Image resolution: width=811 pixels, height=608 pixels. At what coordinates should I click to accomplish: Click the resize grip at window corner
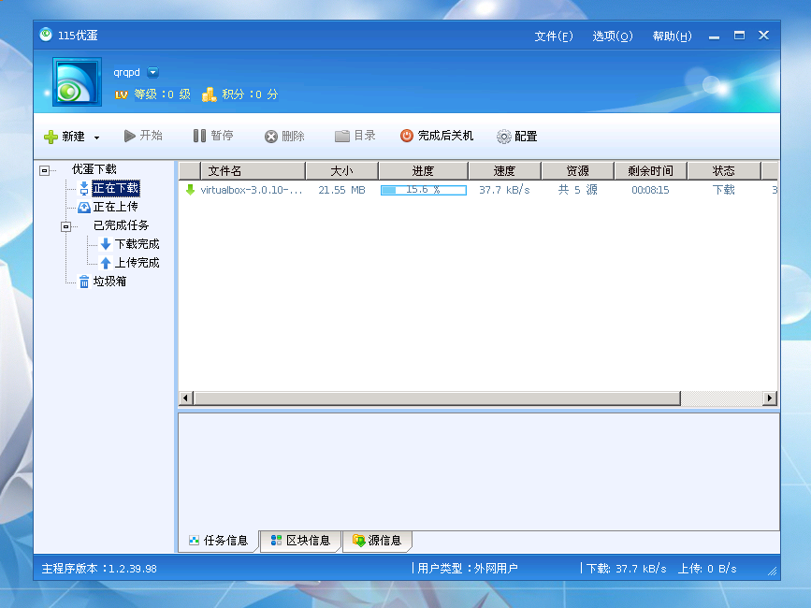pyautogui.click(x=773, y=571)
